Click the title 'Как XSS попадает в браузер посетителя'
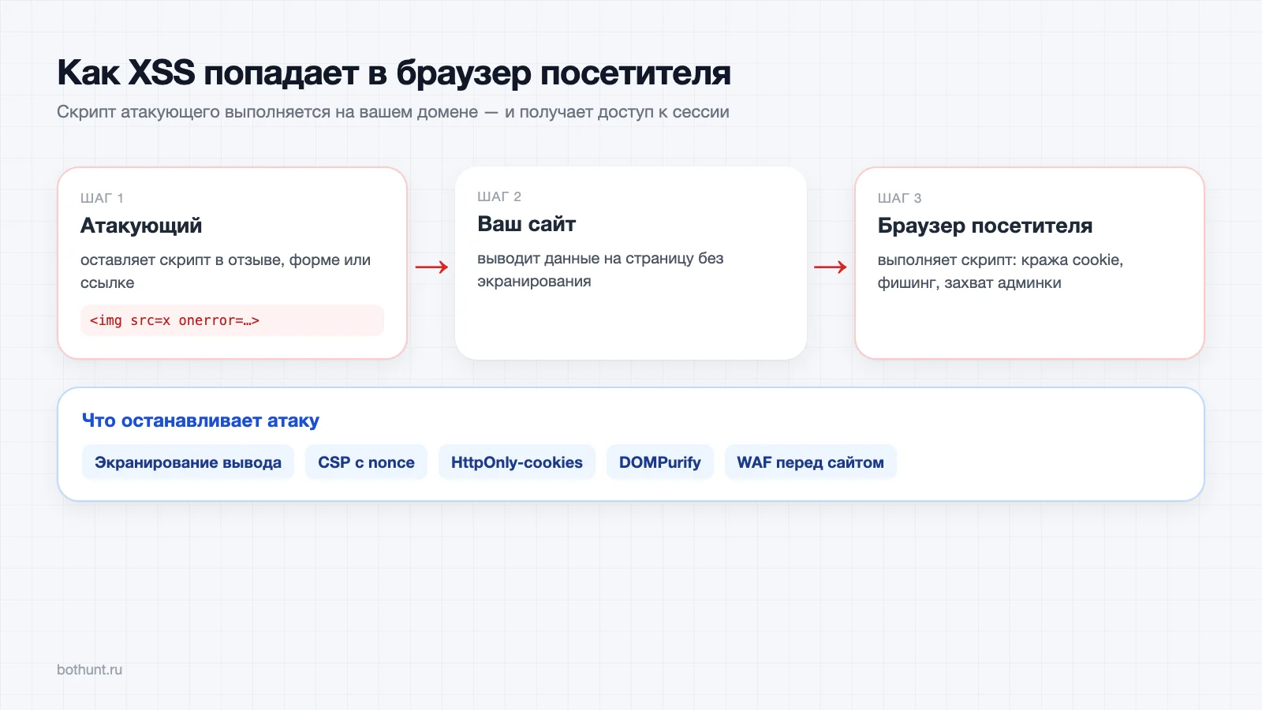Viewport: 1262px width, 710px height. 394,73
